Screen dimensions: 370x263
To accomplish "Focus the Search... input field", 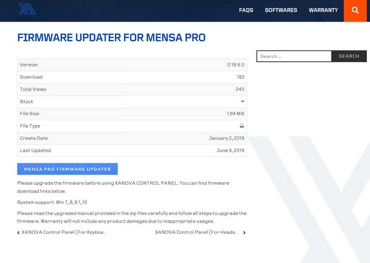I will (x=294, y=56).
